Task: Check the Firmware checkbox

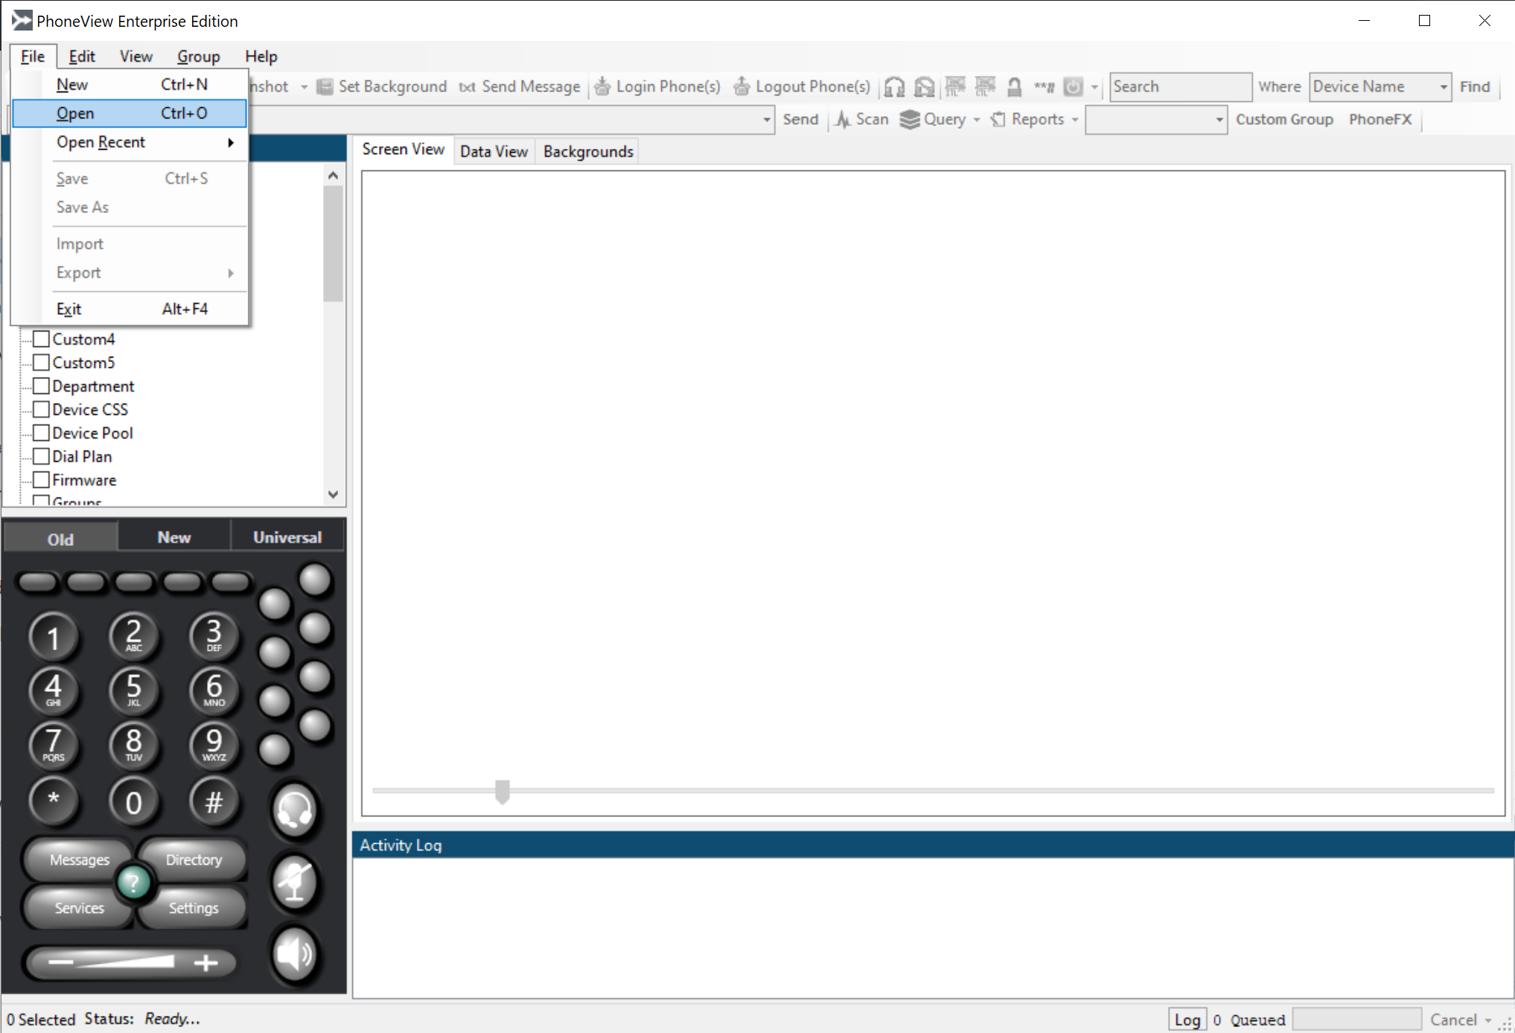Action: tap(42, 480)
